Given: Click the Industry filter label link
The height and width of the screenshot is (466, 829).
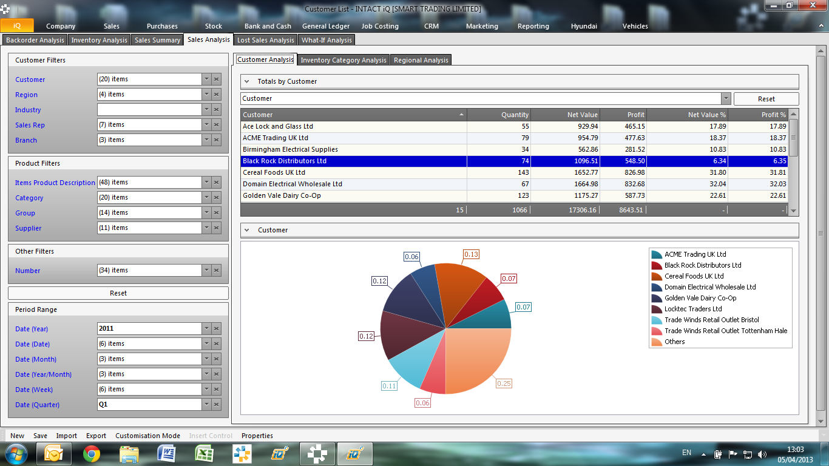Looking at the screenshot, I should pos(28,110).
